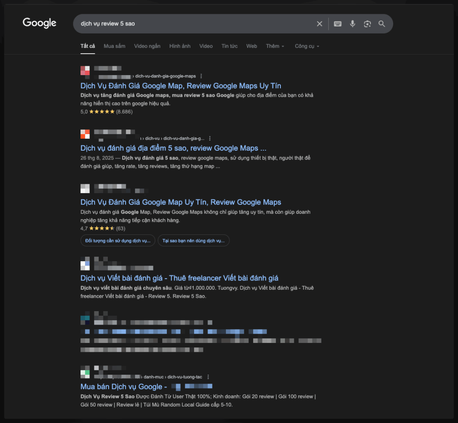The width and height of the screenshot is (458, 423).
Task: Start voice search with microphone icon
Action: [x=352, y=24]
